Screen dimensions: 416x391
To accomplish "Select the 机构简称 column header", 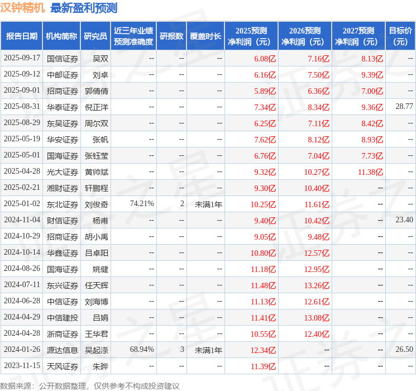I will point(61,36).
